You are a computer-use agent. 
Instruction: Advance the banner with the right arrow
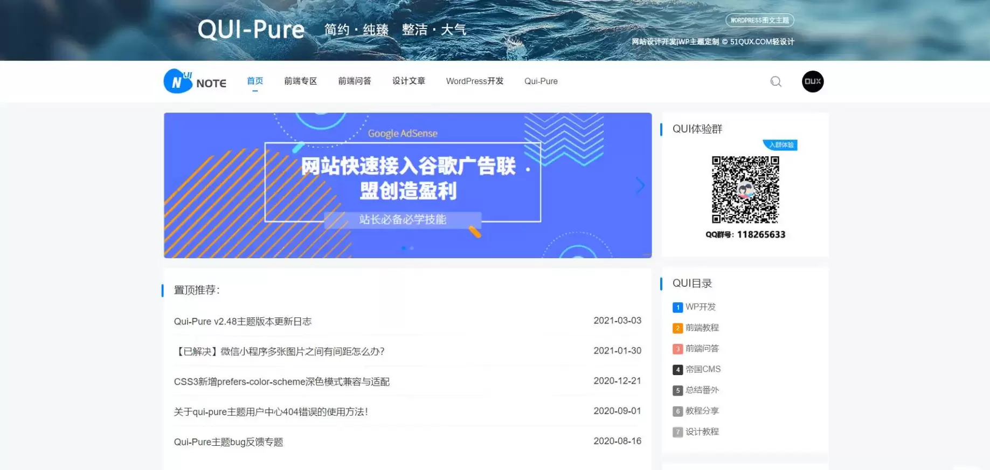click(640, 185)
